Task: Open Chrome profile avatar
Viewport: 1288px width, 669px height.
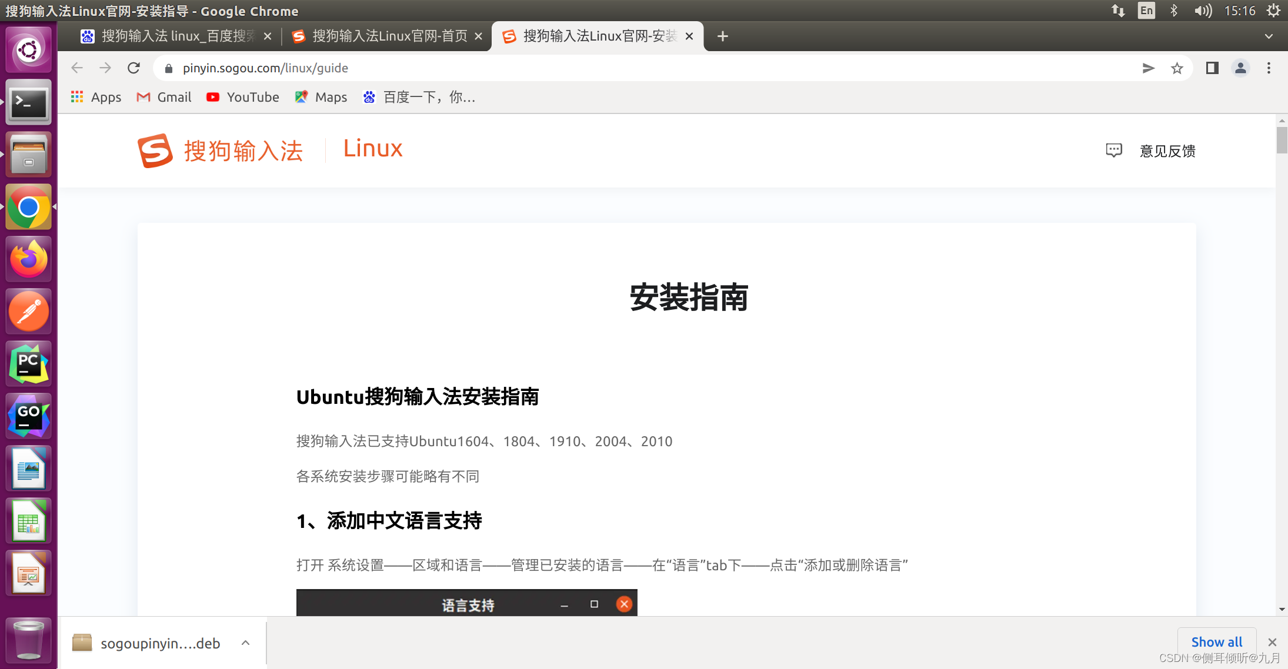Action: (1240, 68)
